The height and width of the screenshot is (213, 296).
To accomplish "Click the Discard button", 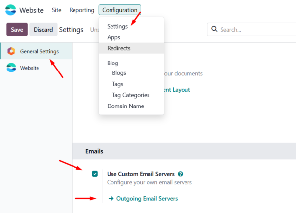I will 43,29.
